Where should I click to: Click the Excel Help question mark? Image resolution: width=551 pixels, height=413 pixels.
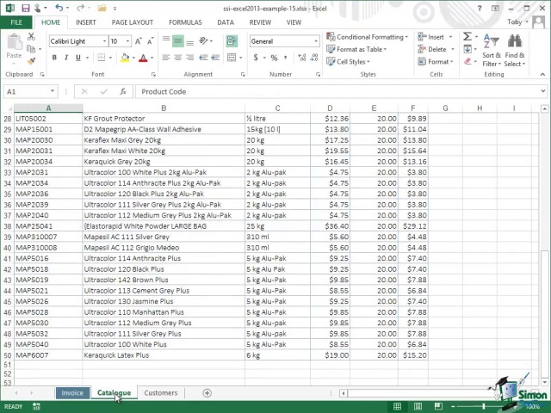click(x=480, y=8)
